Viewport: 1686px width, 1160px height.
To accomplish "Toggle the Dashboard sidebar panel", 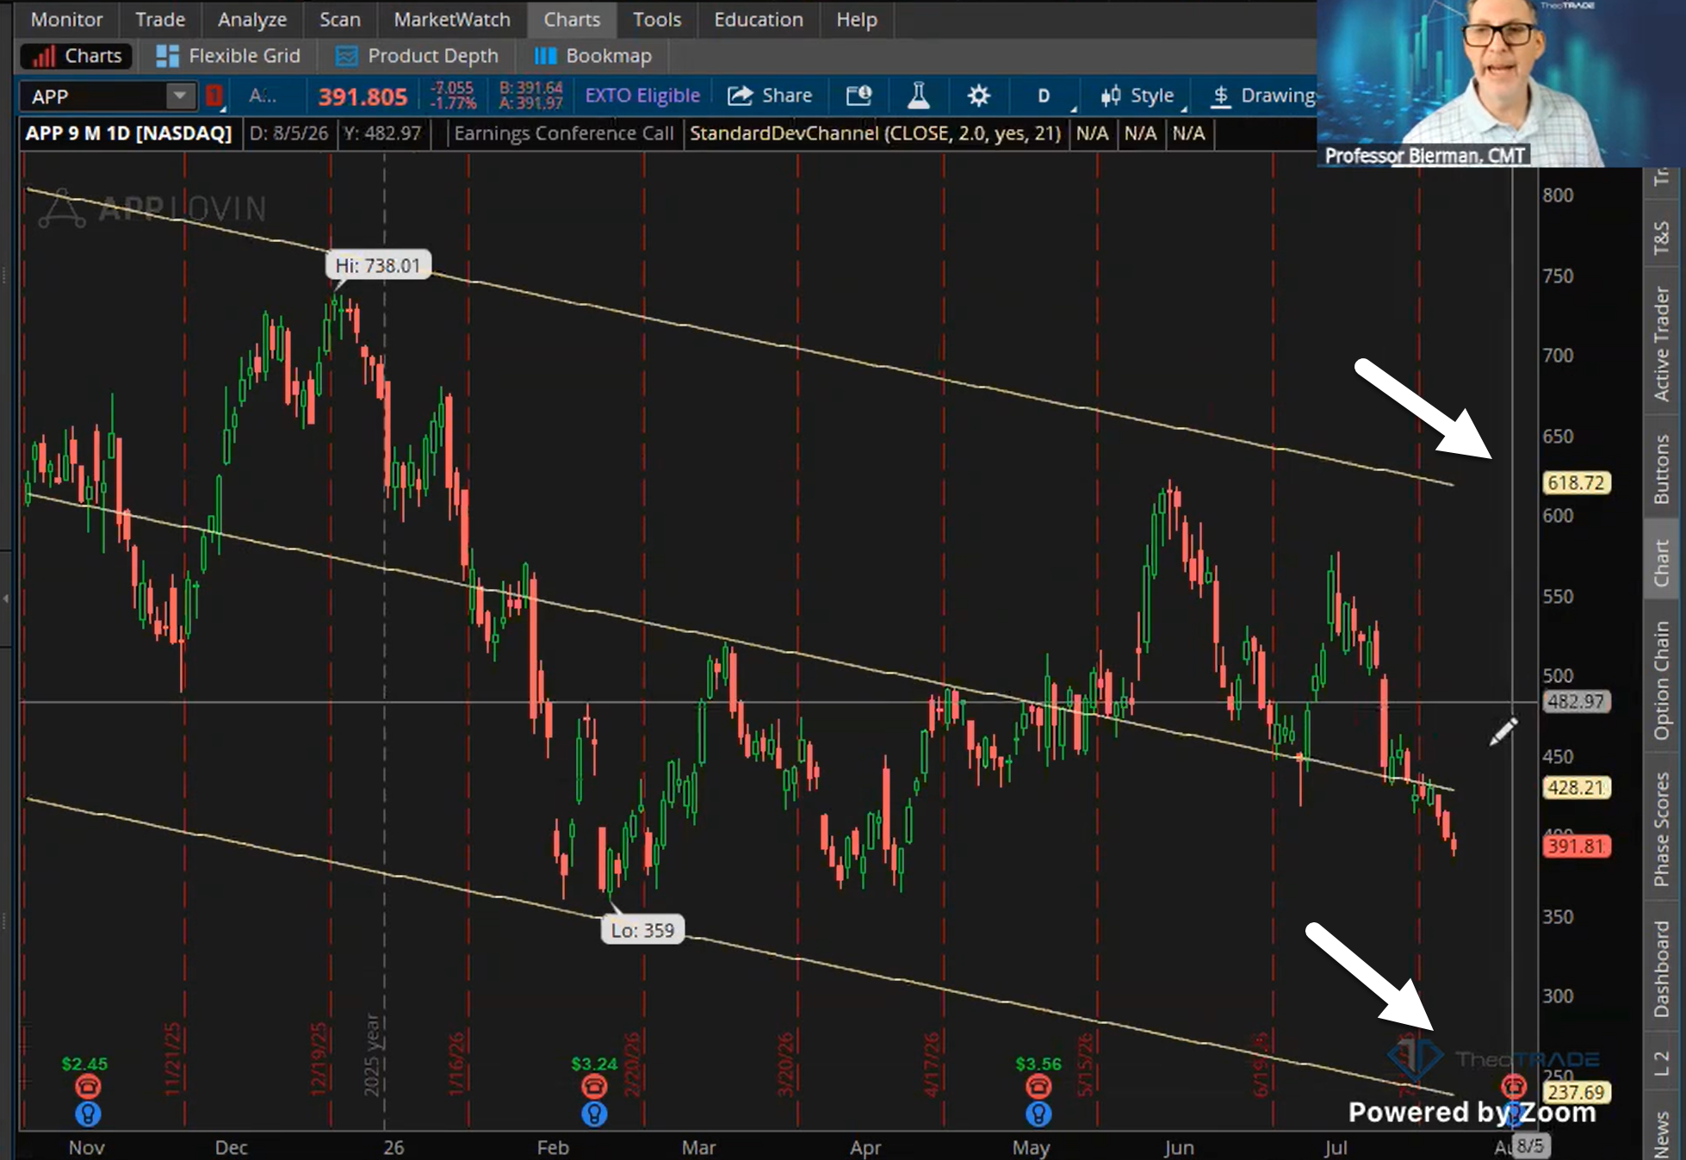I will 1662,969.
